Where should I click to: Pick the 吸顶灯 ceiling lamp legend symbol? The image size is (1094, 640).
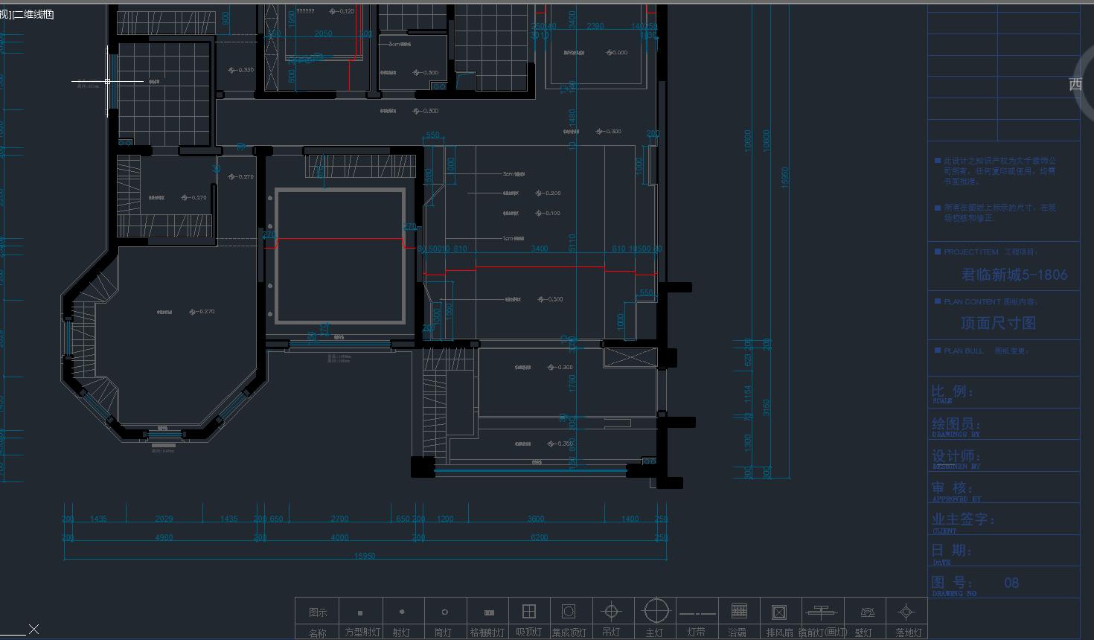pos(529,612)
